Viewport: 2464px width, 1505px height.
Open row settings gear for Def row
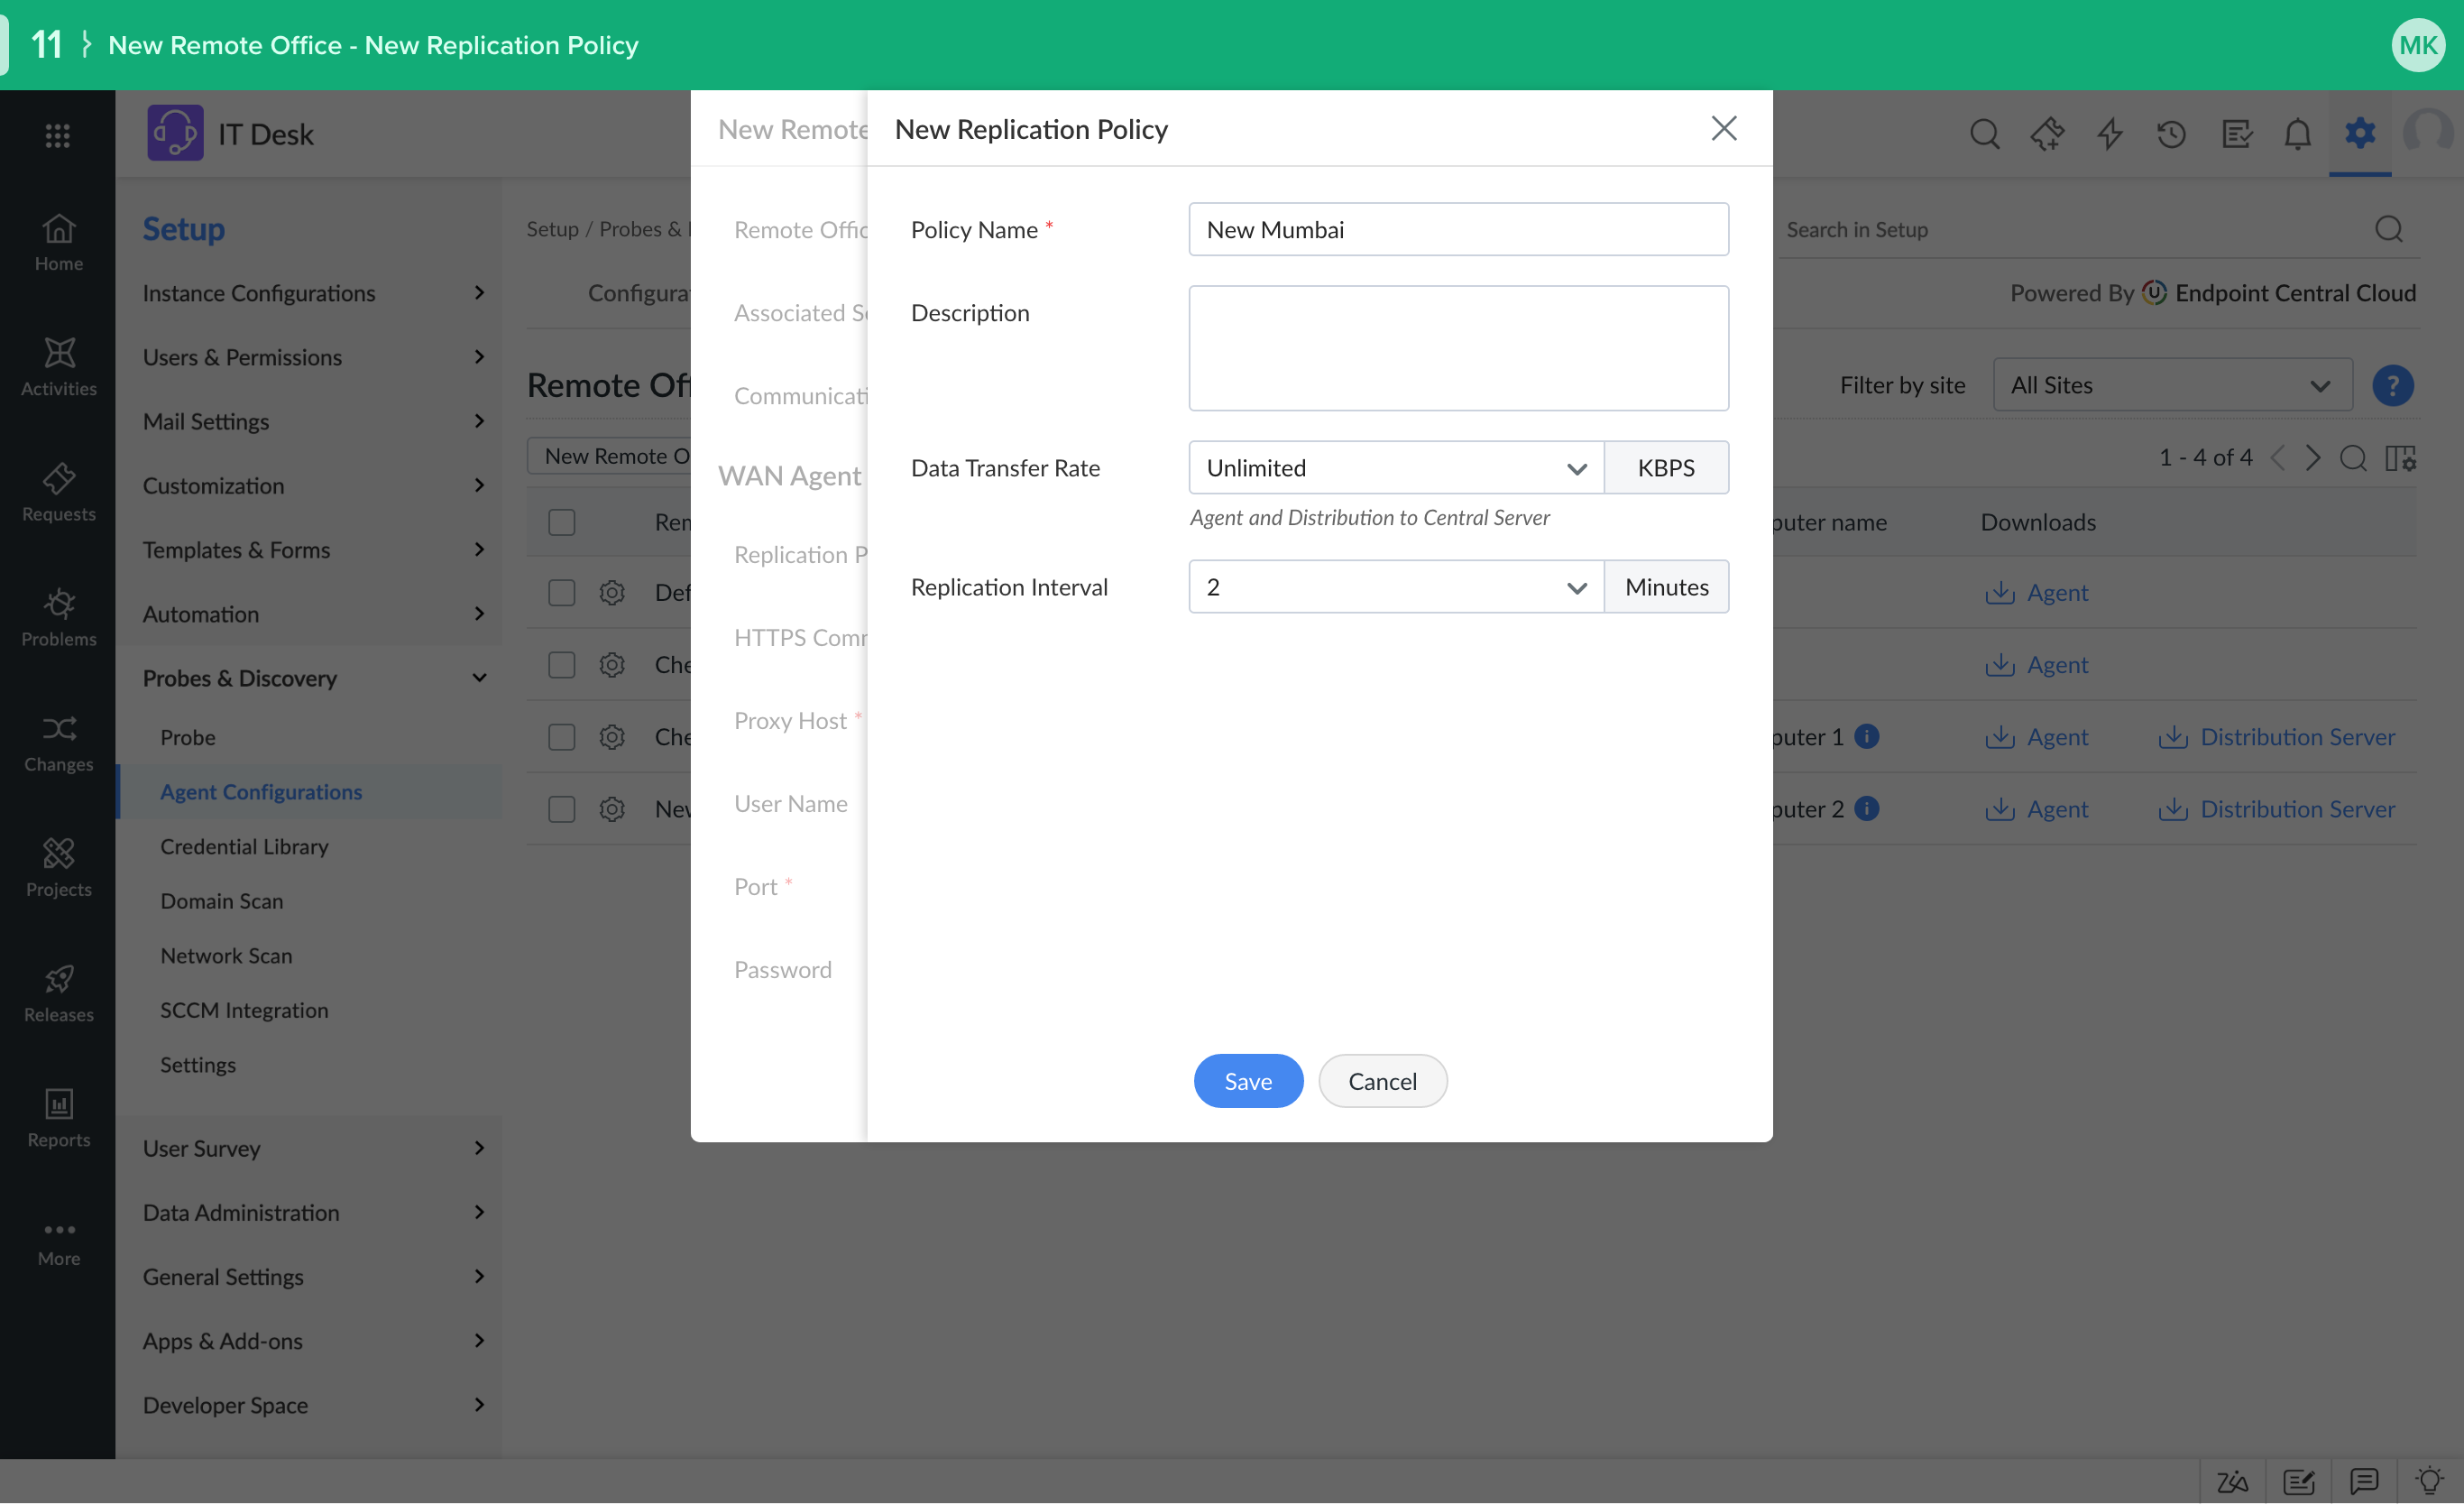612,593
